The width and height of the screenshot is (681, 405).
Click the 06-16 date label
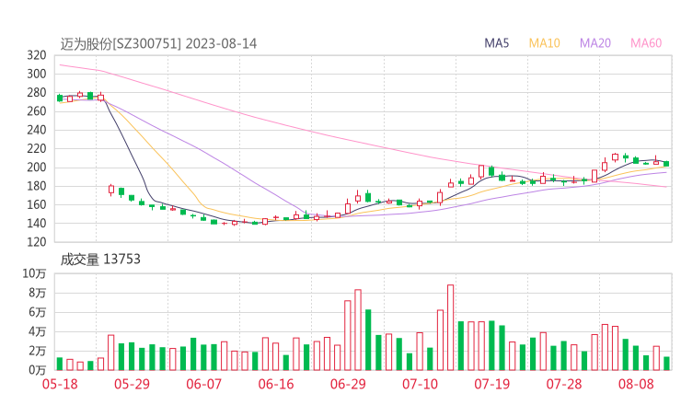click(x=276, y=384)
